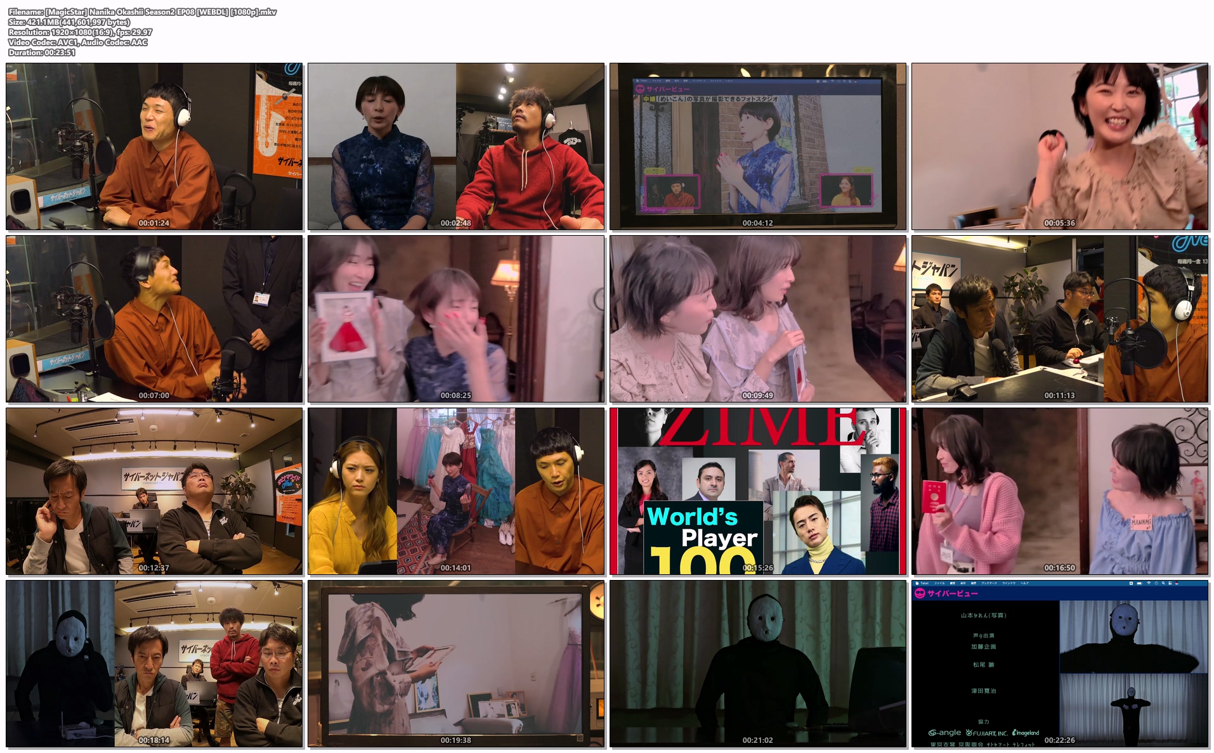Select the Resolution 1920×1080 info line
The height and width of the screenshot is (753, 1214).
pyautogui.click(x=80, y=32)
